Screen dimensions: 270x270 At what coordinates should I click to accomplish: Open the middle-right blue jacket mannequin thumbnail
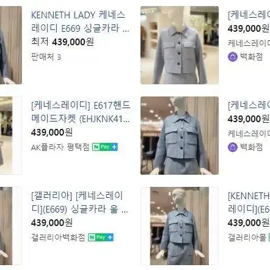point(180,136)
